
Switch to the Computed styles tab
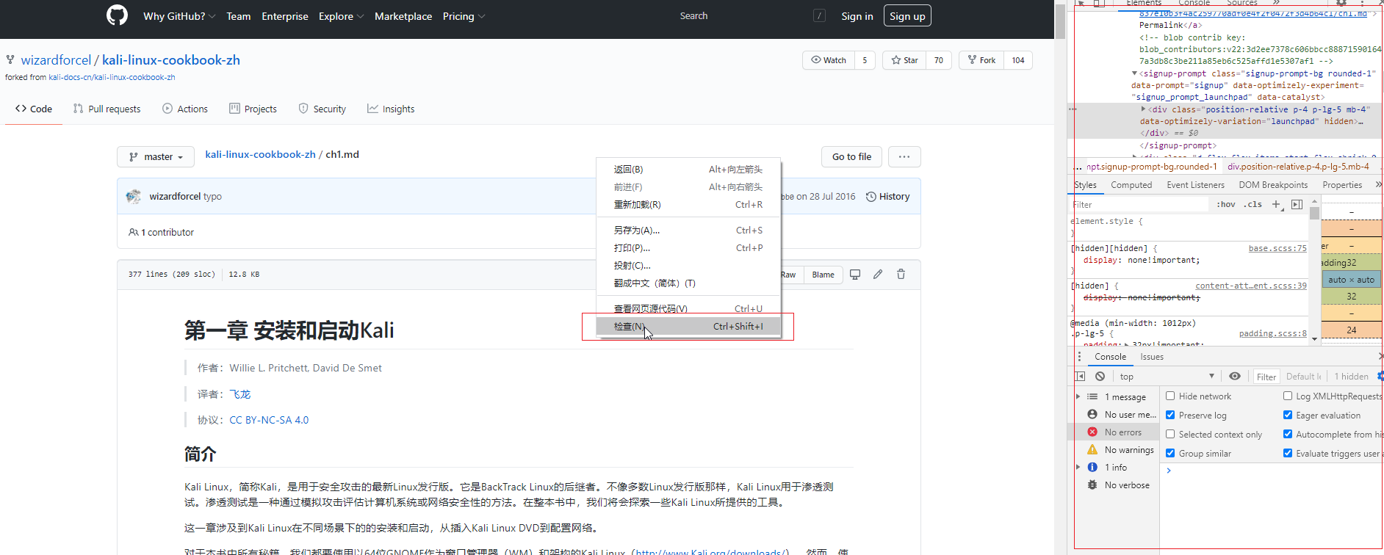coord(1131,185)
